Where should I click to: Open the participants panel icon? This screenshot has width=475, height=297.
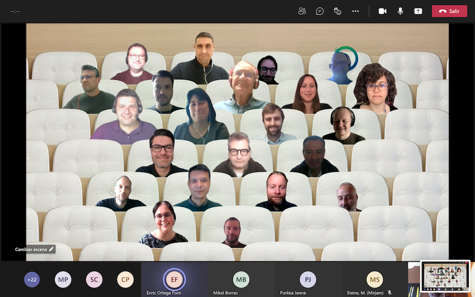point(302,11)
